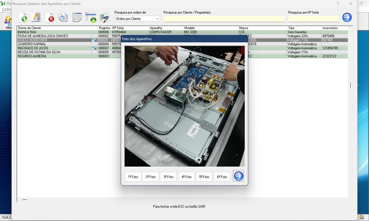Show the 5ª Foto
Screen dimensions: 369x221
(204, 177)
